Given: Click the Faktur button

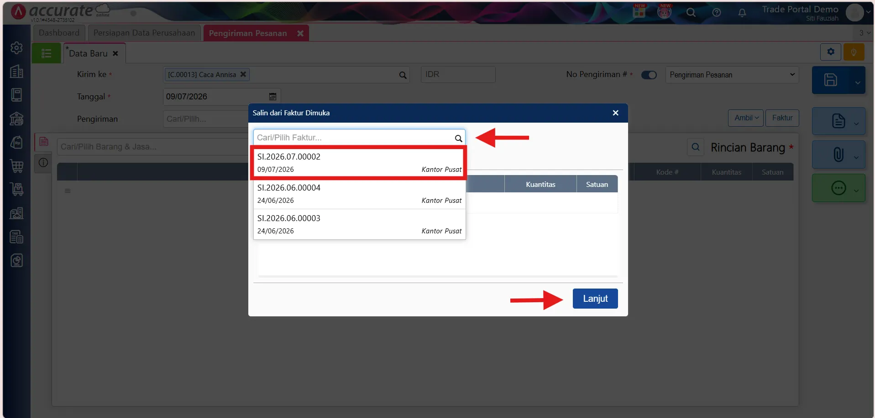Looking at the screenshot, I should [x=782, y=118].
